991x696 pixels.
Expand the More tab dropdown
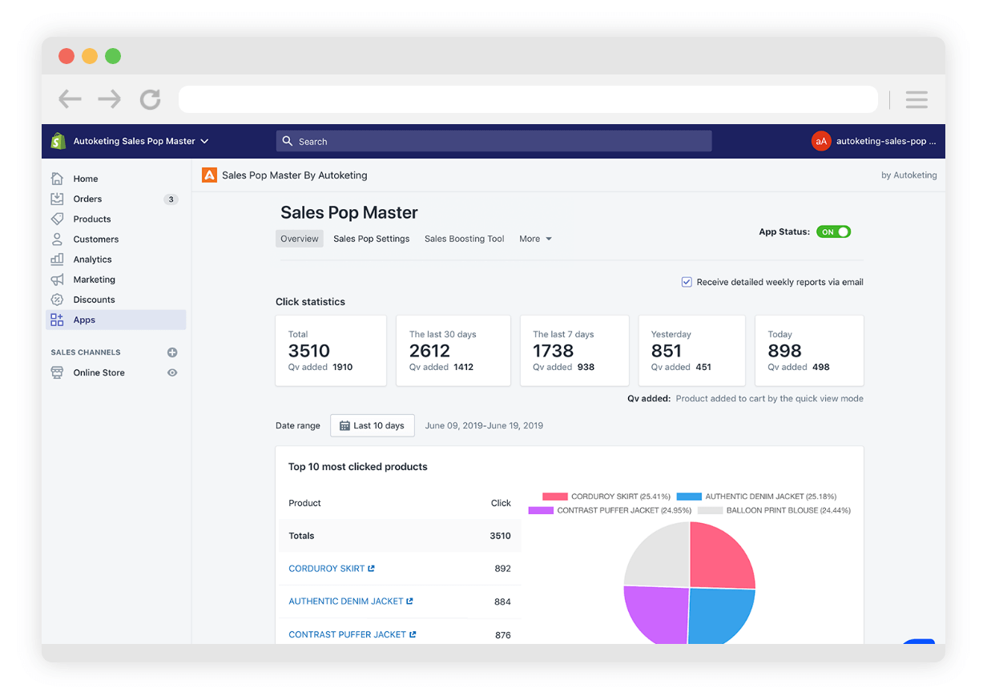(x=536, y=239)
